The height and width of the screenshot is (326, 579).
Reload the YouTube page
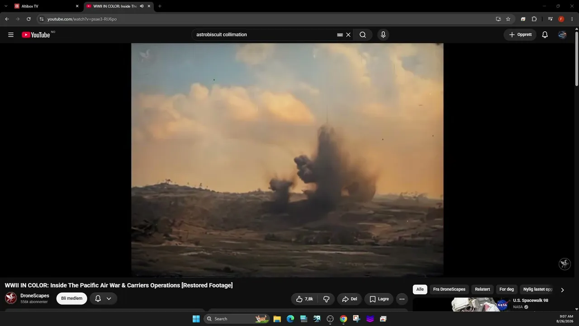[x=28, y=19]
